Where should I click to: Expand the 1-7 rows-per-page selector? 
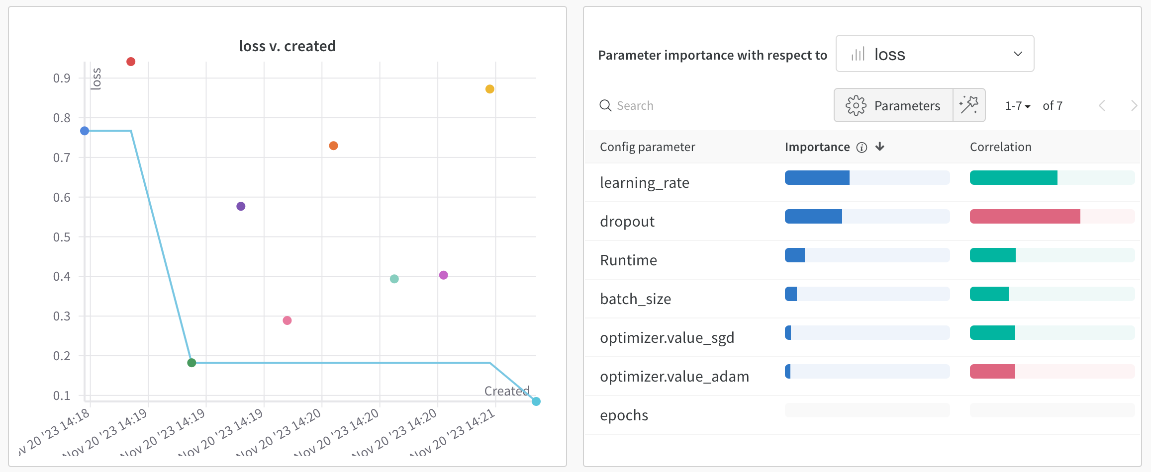(x=1017, y=106)
